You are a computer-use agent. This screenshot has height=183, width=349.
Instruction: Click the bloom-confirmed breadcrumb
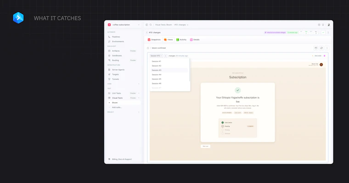[159, 48]
